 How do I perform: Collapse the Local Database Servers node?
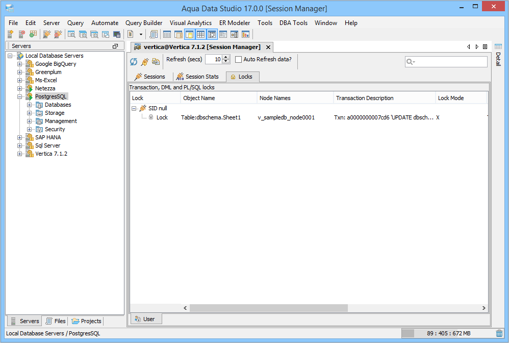click(x=10, y=56)
